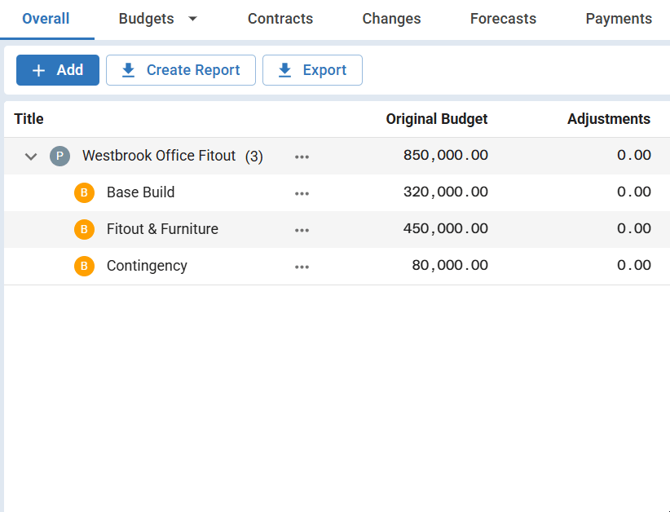Click the orange B icon beside Base Build

point(84,192)
